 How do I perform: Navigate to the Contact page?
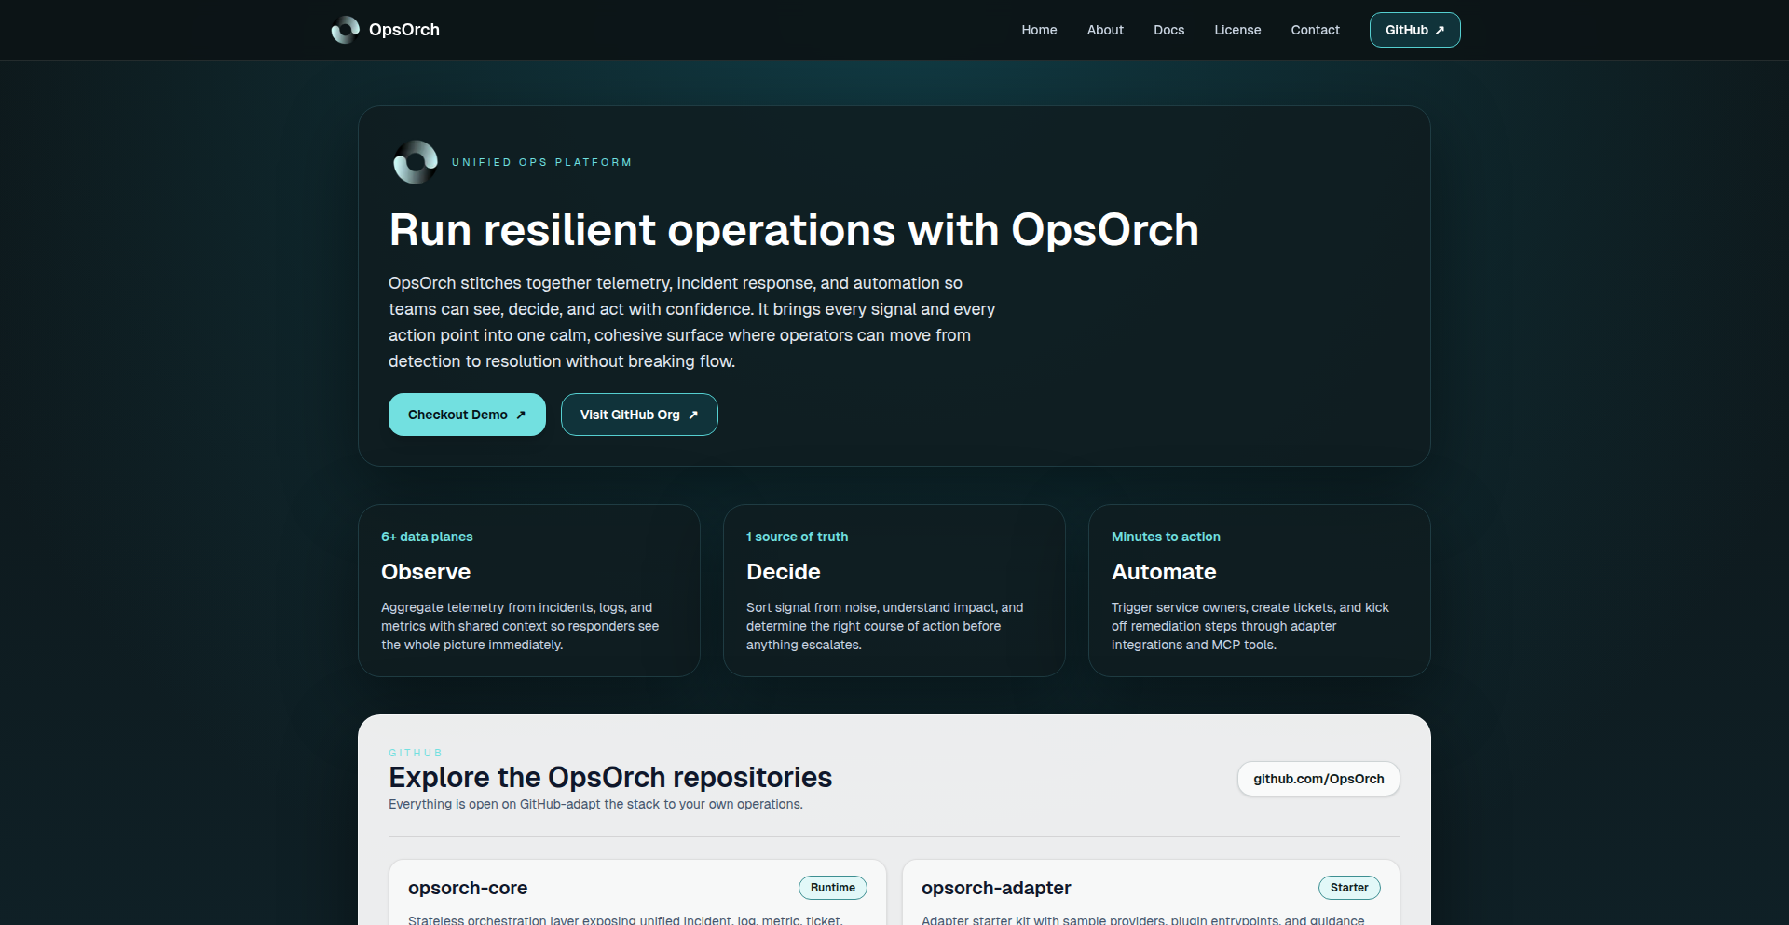1315,30
